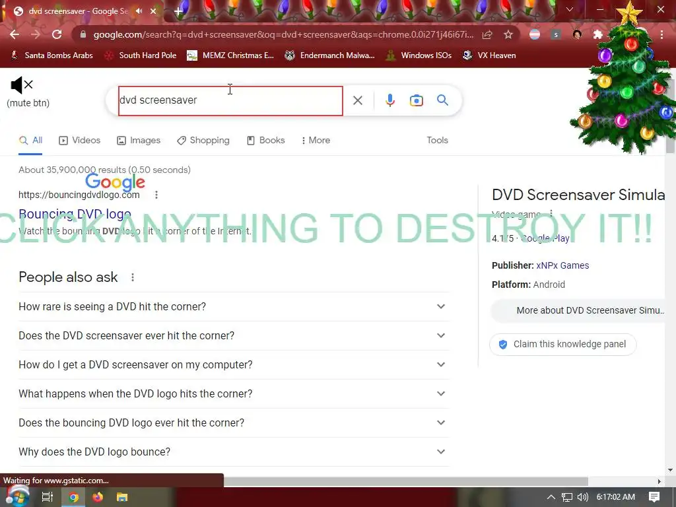Open the Endermanch Malware bookmark
This screenshot has height=507, width=676.
330,55
